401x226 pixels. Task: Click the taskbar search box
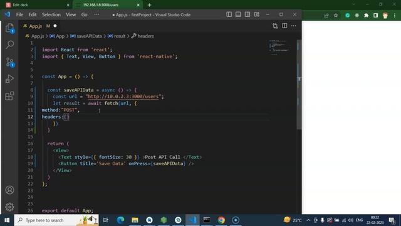tap(56, 220)
